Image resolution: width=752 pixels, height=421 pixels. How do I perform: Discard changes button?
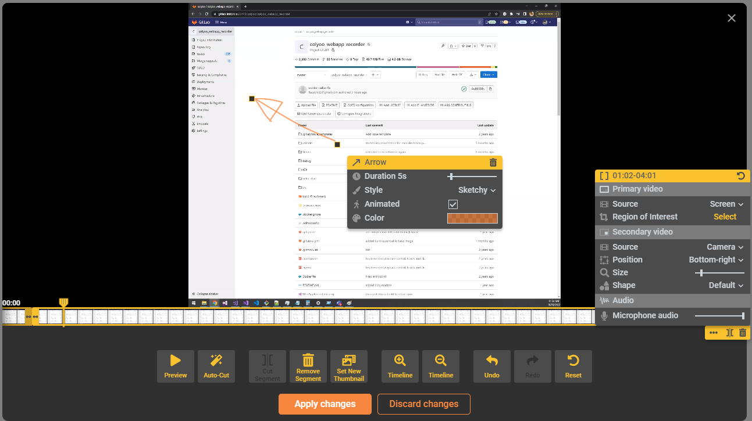424,404
